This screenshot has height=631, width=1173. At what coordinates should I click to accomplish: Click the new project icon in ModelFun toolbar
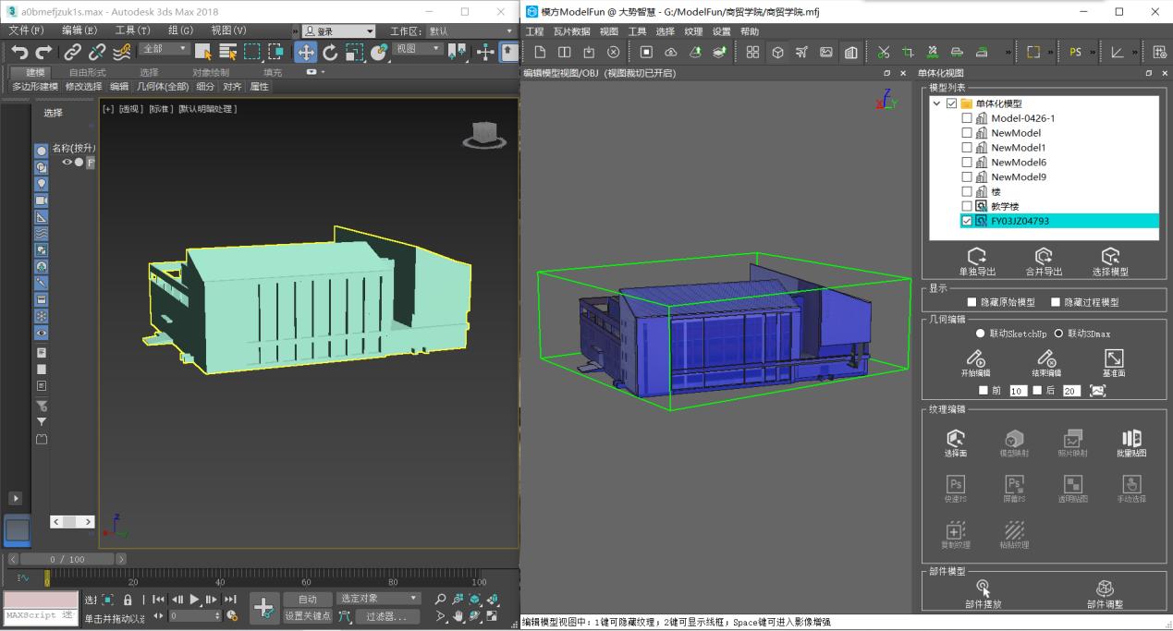coord(540,53)
